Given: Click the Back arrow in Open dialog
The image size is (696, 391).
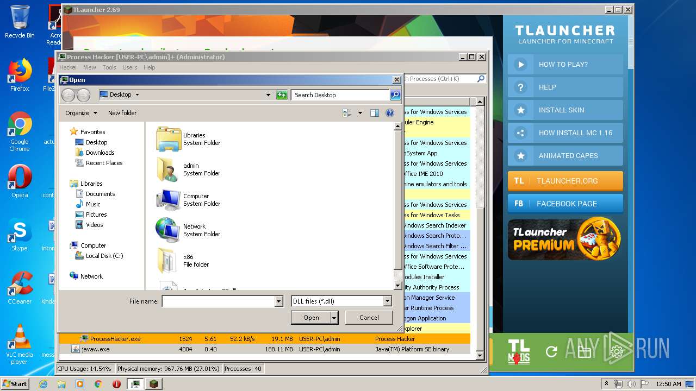Looking at the screenshot, I should click(68, 95).
